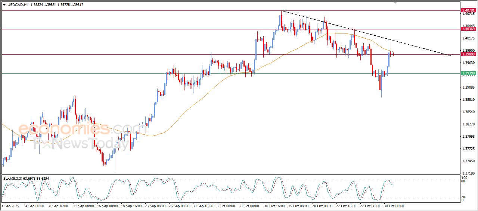Image resolution: width=478 pixels, height=211 pixels.
Task: Select the 1.40781 red price label
Action: point(468,10)
